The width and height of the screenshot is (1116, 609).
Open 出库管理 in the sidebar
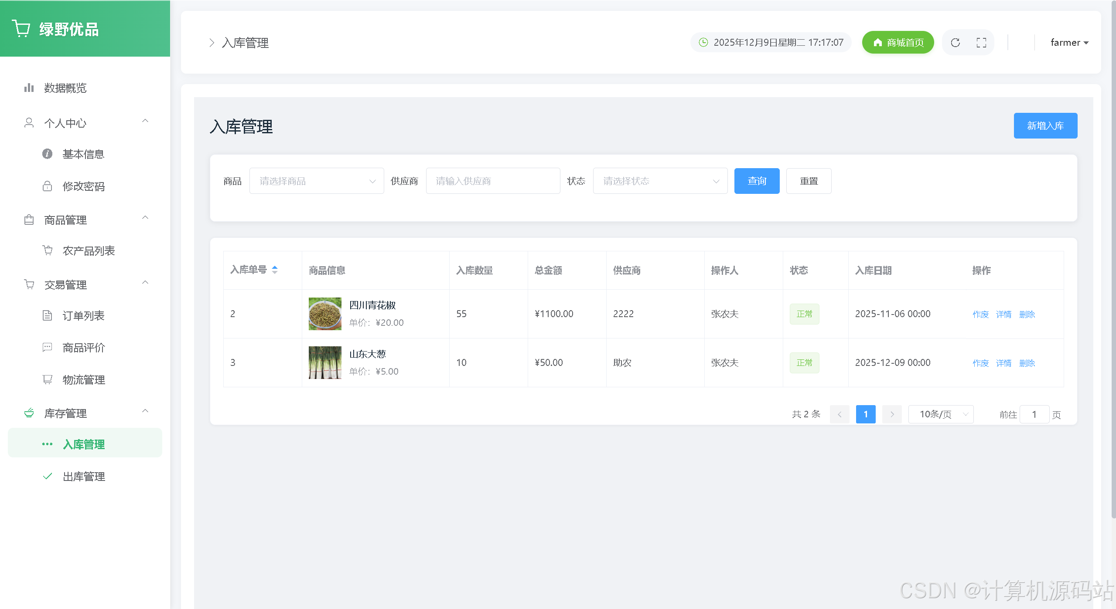tap(84, 477)
